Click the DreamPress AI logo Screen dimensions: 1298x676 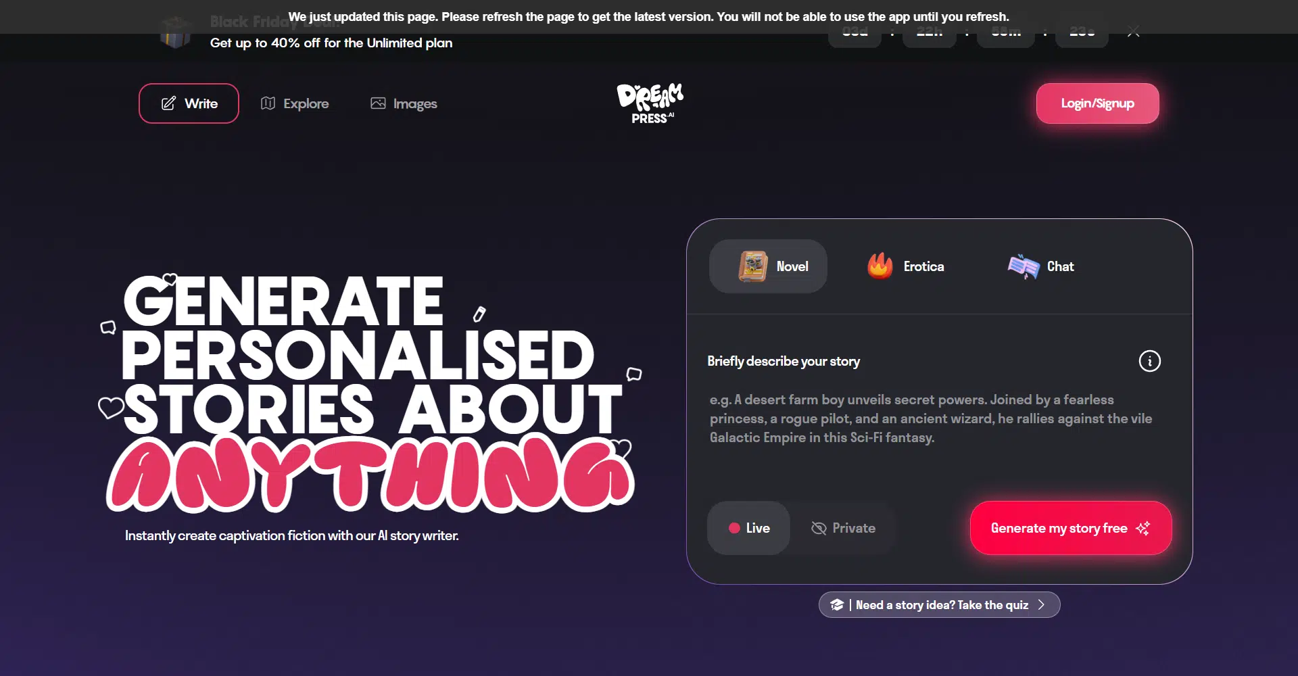[650, 103]
